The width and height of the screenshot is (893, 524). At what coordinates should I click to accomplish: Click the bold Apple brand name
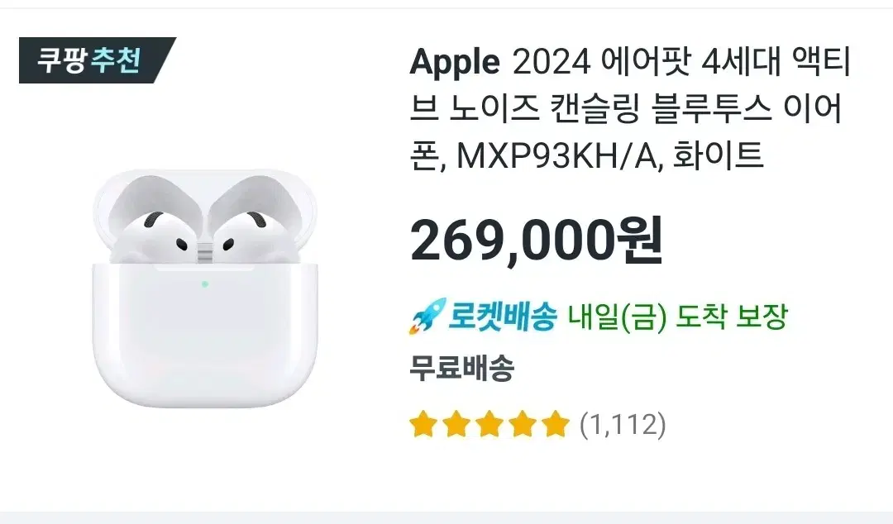coord(455,63)
